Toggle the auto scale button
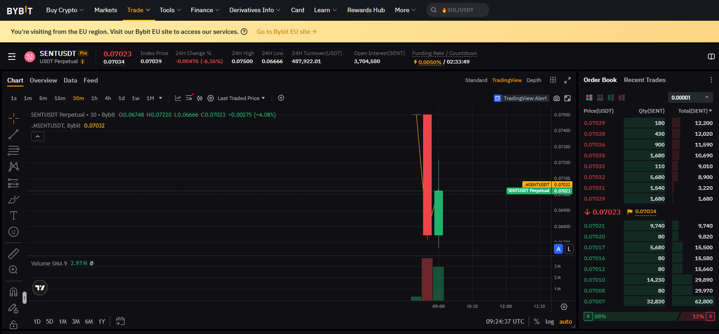Screen dimensions: 719x334 [x=565, y=321]
